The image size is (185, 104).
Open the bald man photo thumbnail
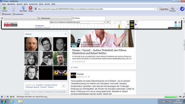(31, 44)
